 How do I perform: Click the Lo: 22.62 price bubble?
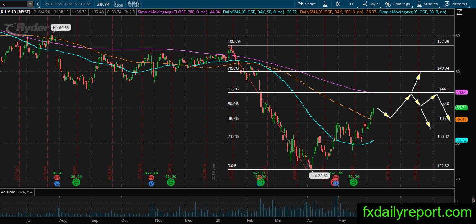click(319, 175)
